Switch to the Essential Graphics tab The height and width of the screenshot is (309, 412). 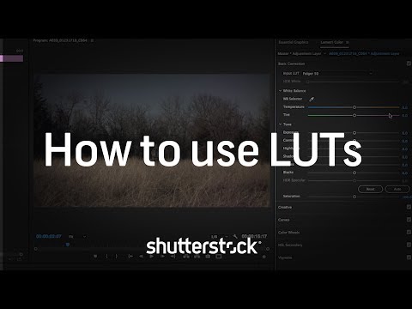coord(294,42)
